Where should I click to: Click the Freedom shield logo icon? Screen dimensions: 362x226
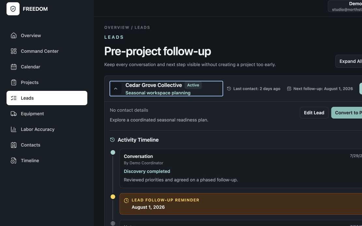point(13,9)
